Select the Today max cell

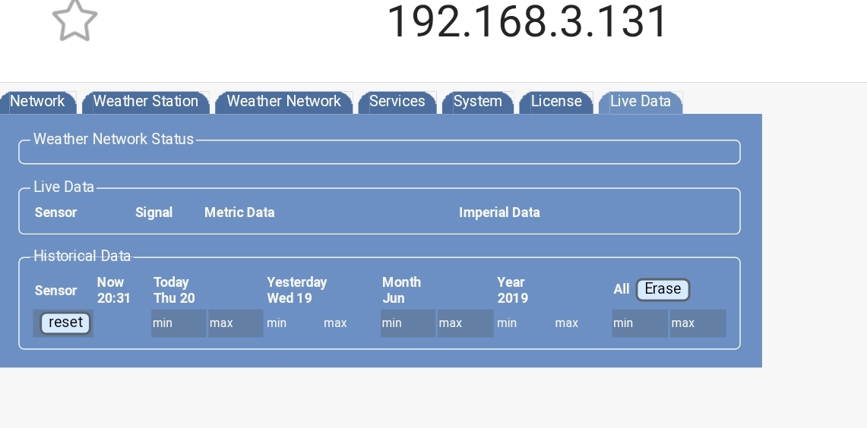(x=235, y=323)
